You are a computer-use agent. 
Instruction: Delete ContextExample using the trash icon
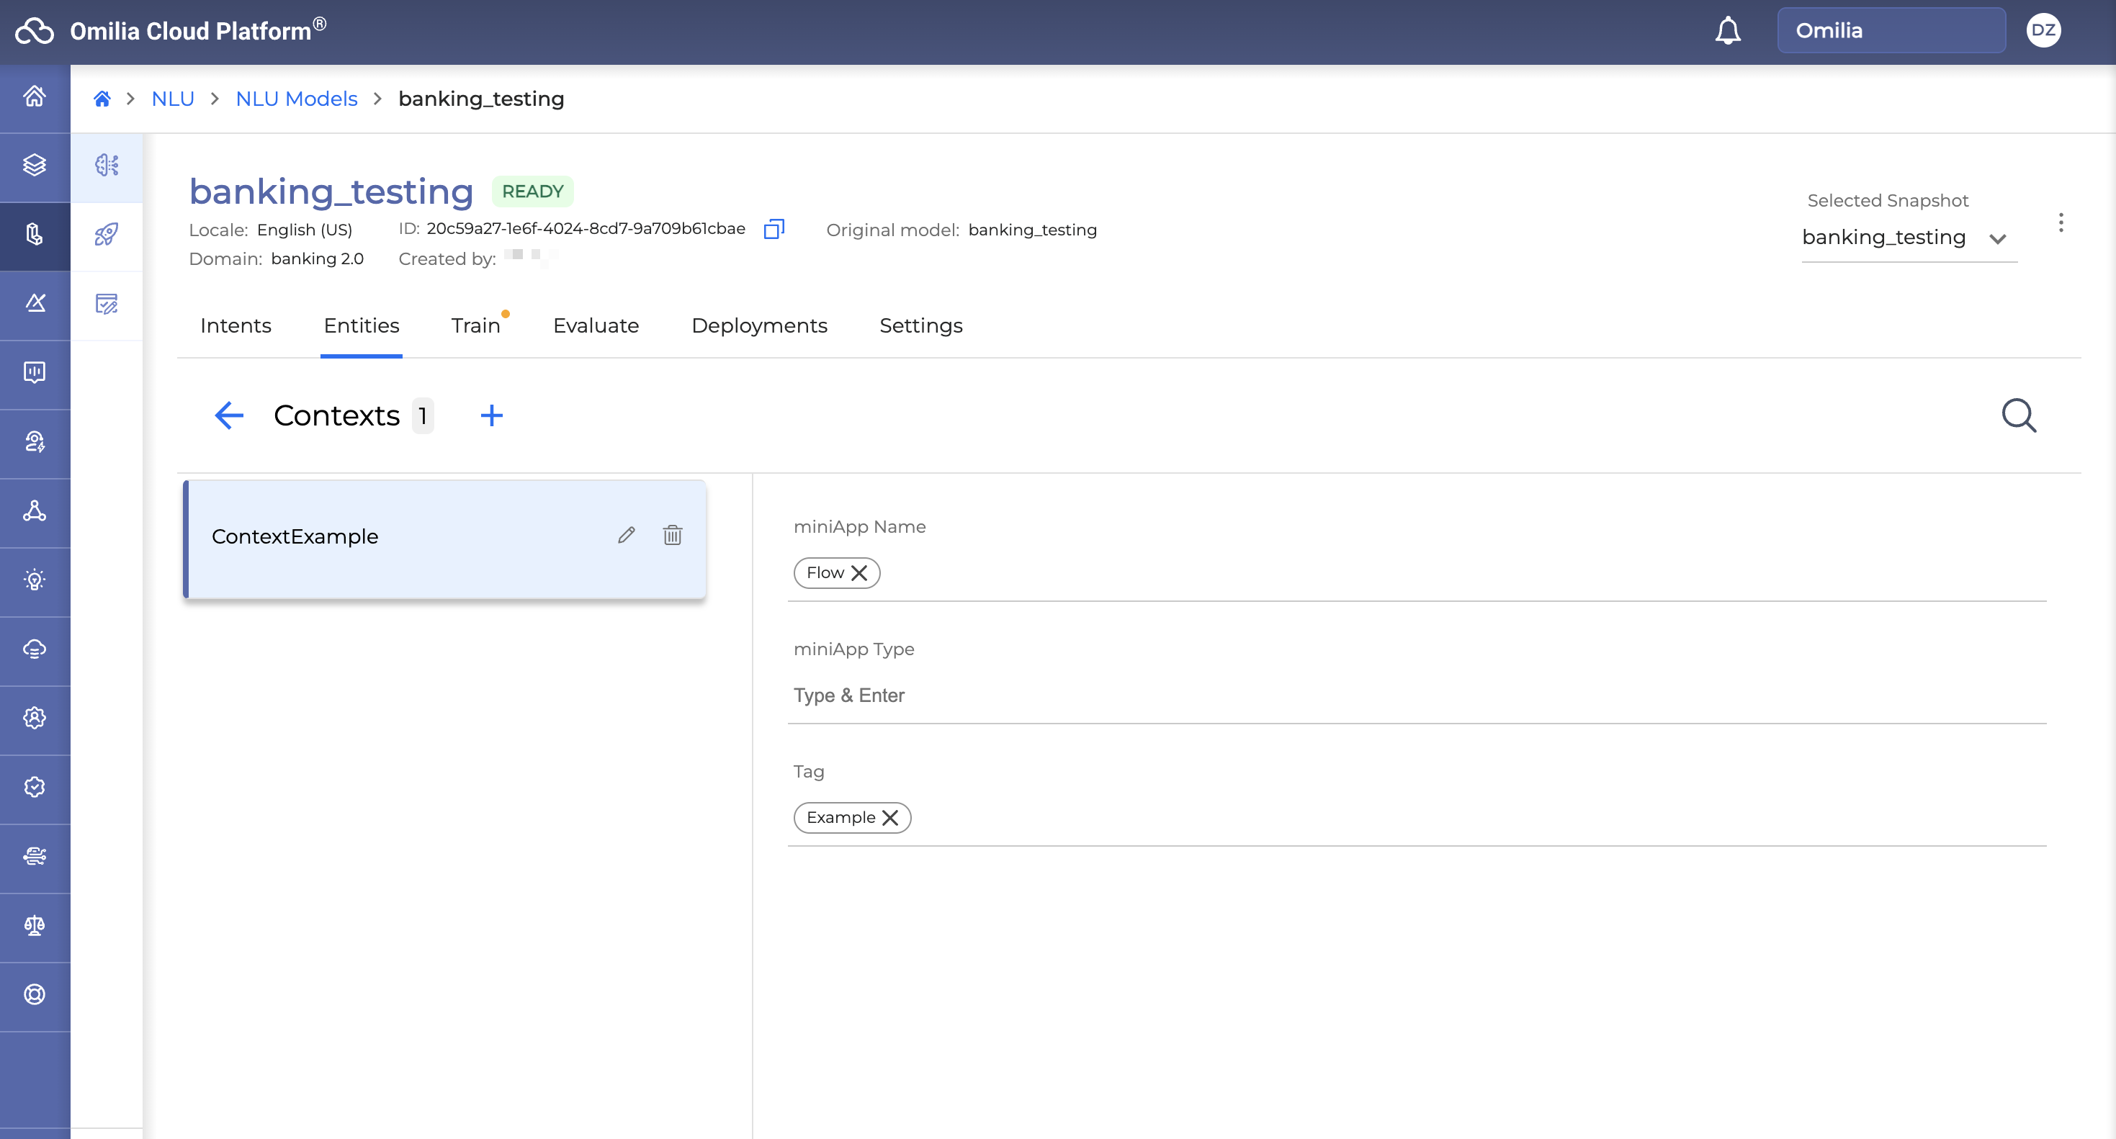coord(672,536)
